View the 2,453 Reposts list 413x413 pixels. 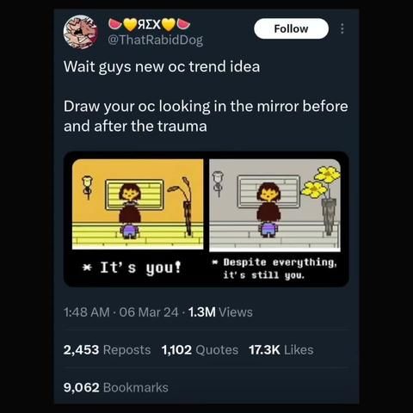(x=107, y=350)
